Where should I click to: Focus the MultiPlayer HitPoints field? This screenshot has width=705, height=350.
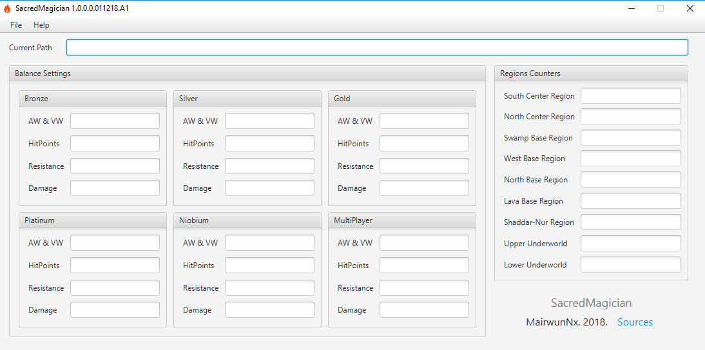(425, 266)
